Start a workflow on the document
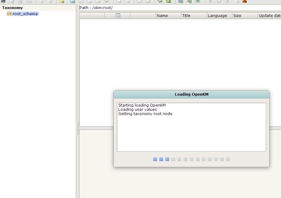Viewport: 281px width, 198px height. (x=169, y=2)
